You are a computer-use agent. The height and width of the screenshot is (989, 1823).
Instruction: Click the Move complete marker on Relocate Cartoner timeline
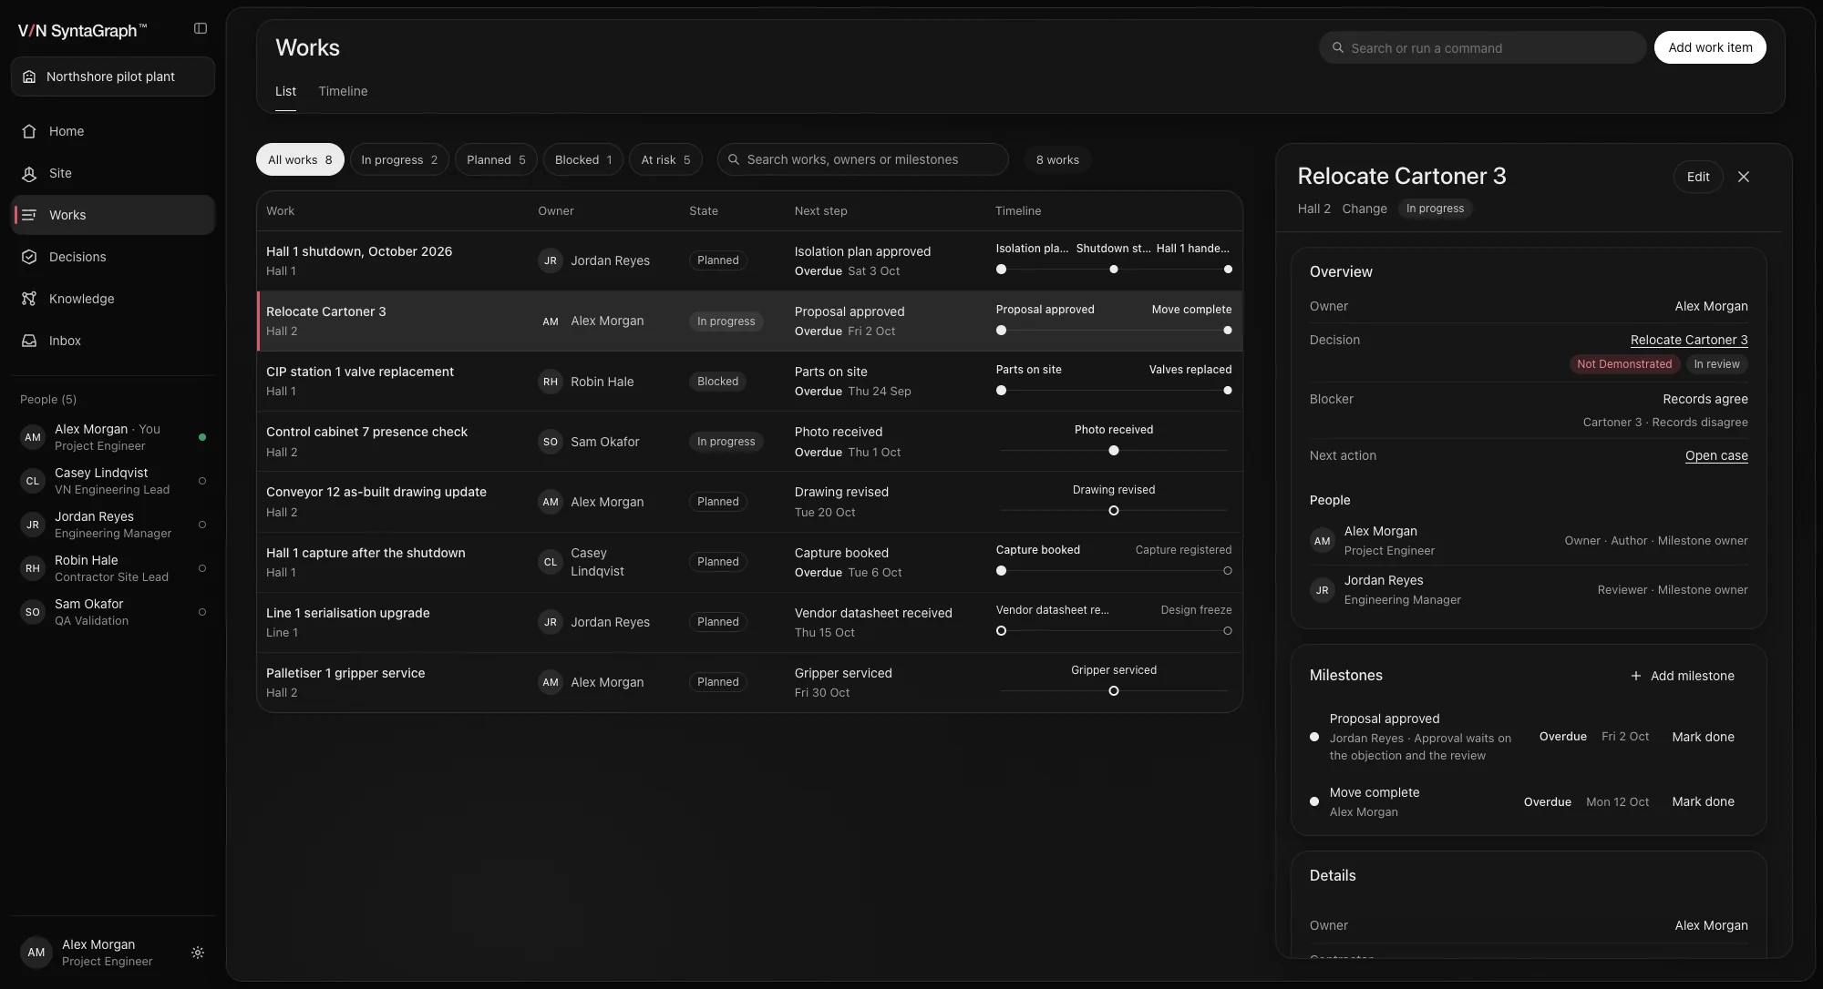point(1227,331)
